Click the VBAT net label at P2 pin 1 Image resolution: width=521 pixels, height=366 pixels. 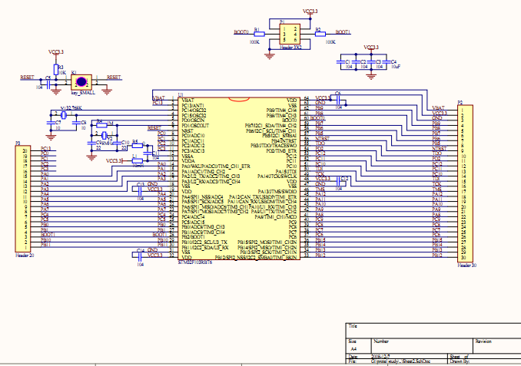[438, 108]
